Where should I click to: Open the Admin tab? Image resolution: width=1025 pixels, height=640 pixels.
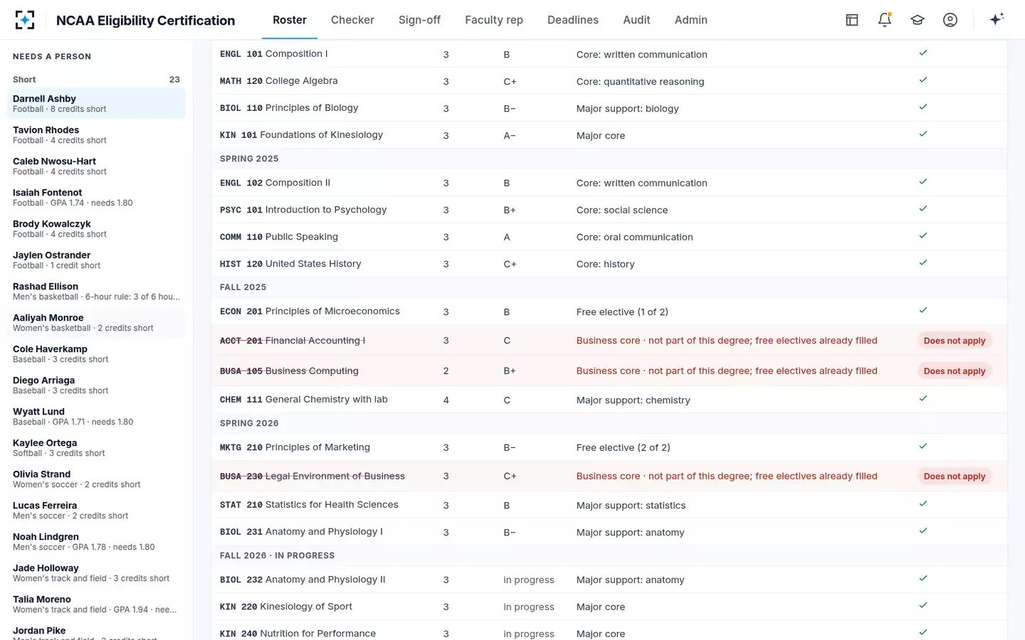tap(691, 20)
